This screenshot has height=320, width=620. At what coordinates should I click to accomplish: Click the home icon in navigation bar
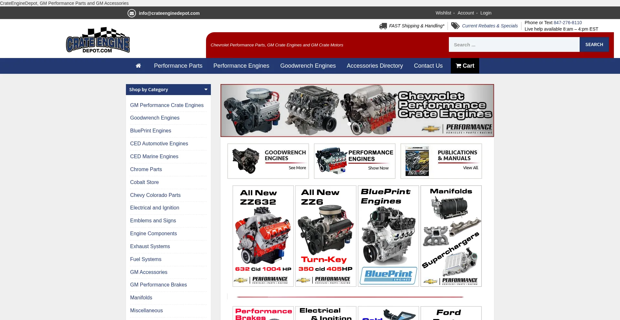coord(138,66)
